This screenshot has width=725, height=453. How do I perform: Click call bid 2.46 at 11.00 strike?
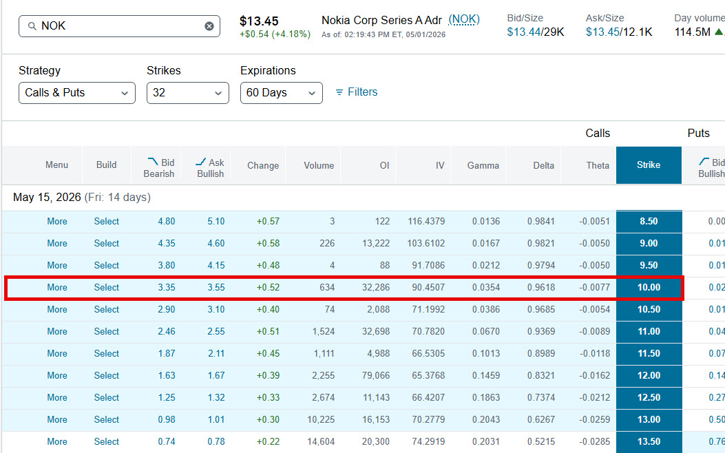167,331
